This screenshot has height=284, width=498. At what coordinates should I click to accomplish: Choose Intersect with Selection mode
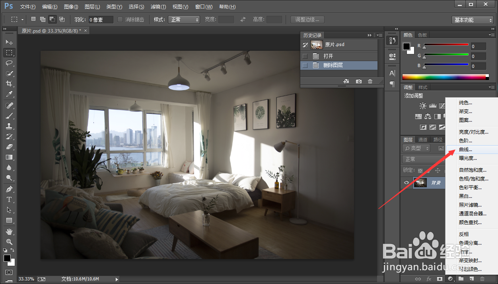tap(62, 19)
